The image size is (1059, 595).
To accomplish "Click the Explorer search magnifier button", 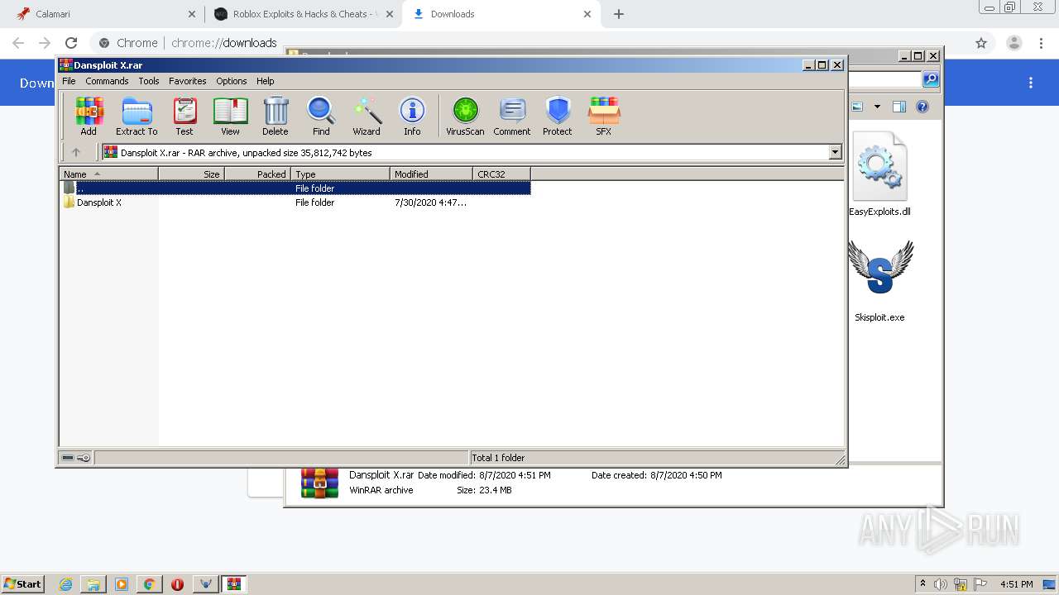I will pos(931,79).
